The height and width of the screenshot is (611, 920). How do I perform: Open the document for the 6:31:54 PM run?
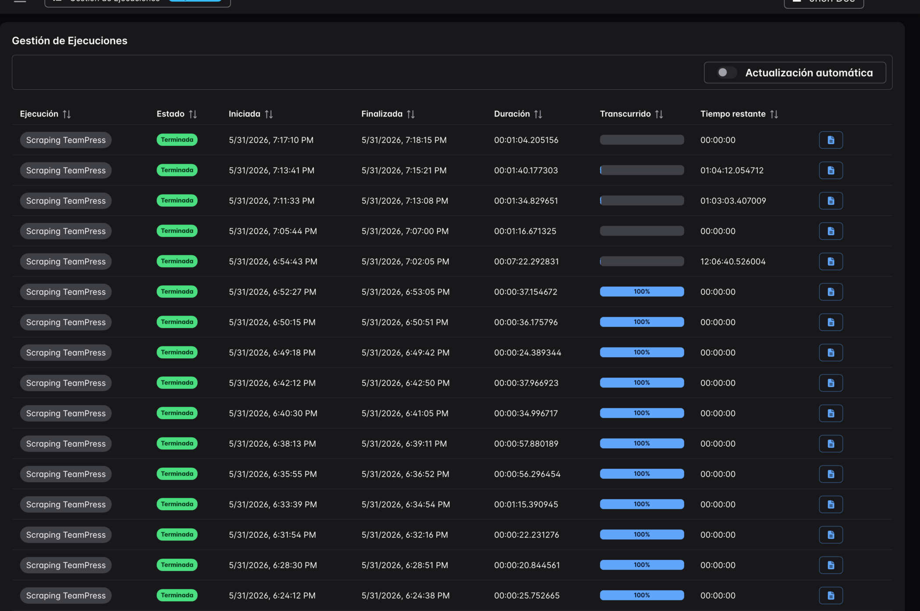click(x=831, y=535)
